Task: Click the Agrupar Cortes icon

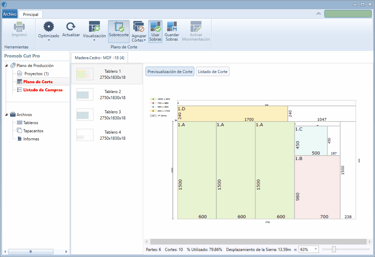Action: (139, 26)
